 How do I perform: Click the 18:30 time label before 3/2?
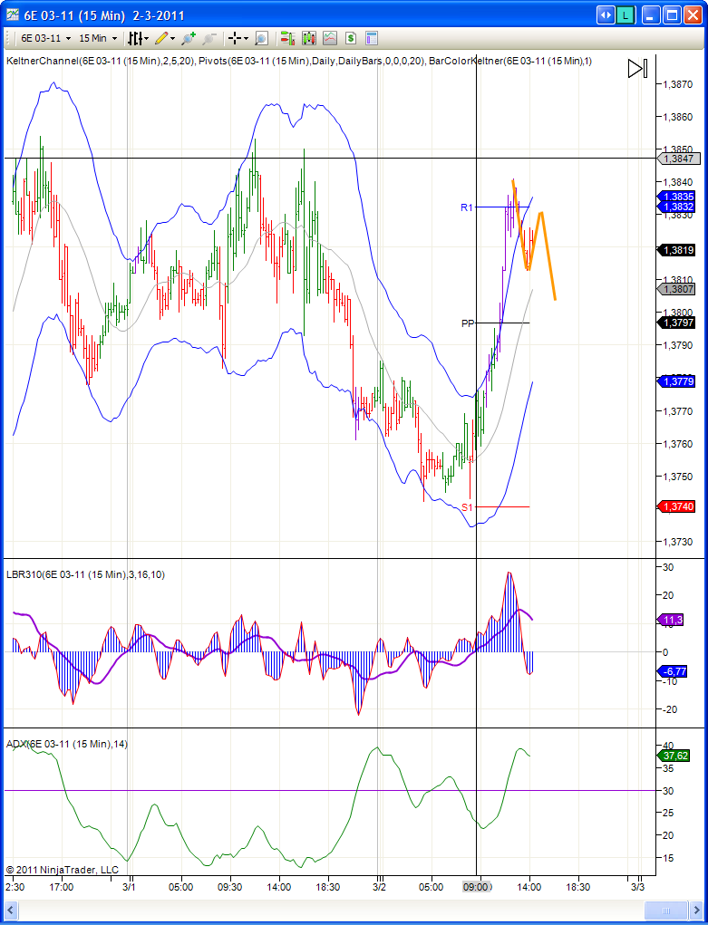point(328,887)
